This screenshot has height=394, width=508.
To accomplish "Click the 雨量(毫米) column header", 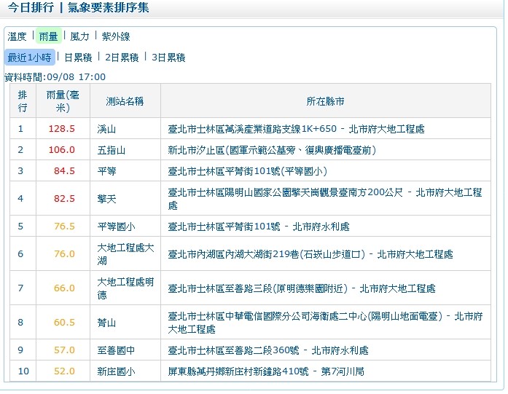I will 62,101.
